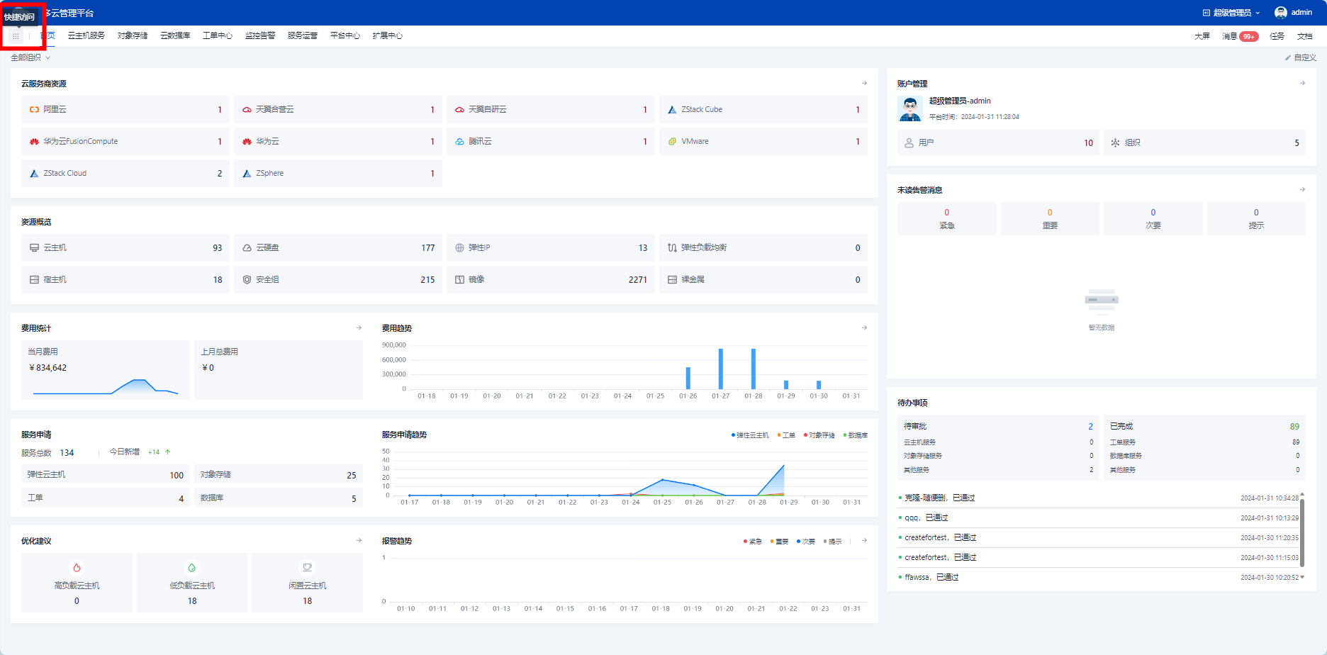Open the 大屏 view link
This screenshot has height=655, width=1327.
1202,37
